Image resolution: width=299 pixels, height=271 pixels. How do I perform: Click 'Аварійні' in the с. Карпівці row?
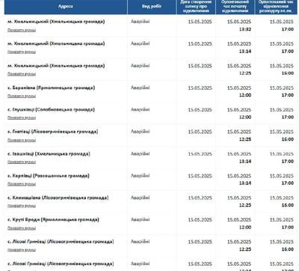tap(141, 176)
